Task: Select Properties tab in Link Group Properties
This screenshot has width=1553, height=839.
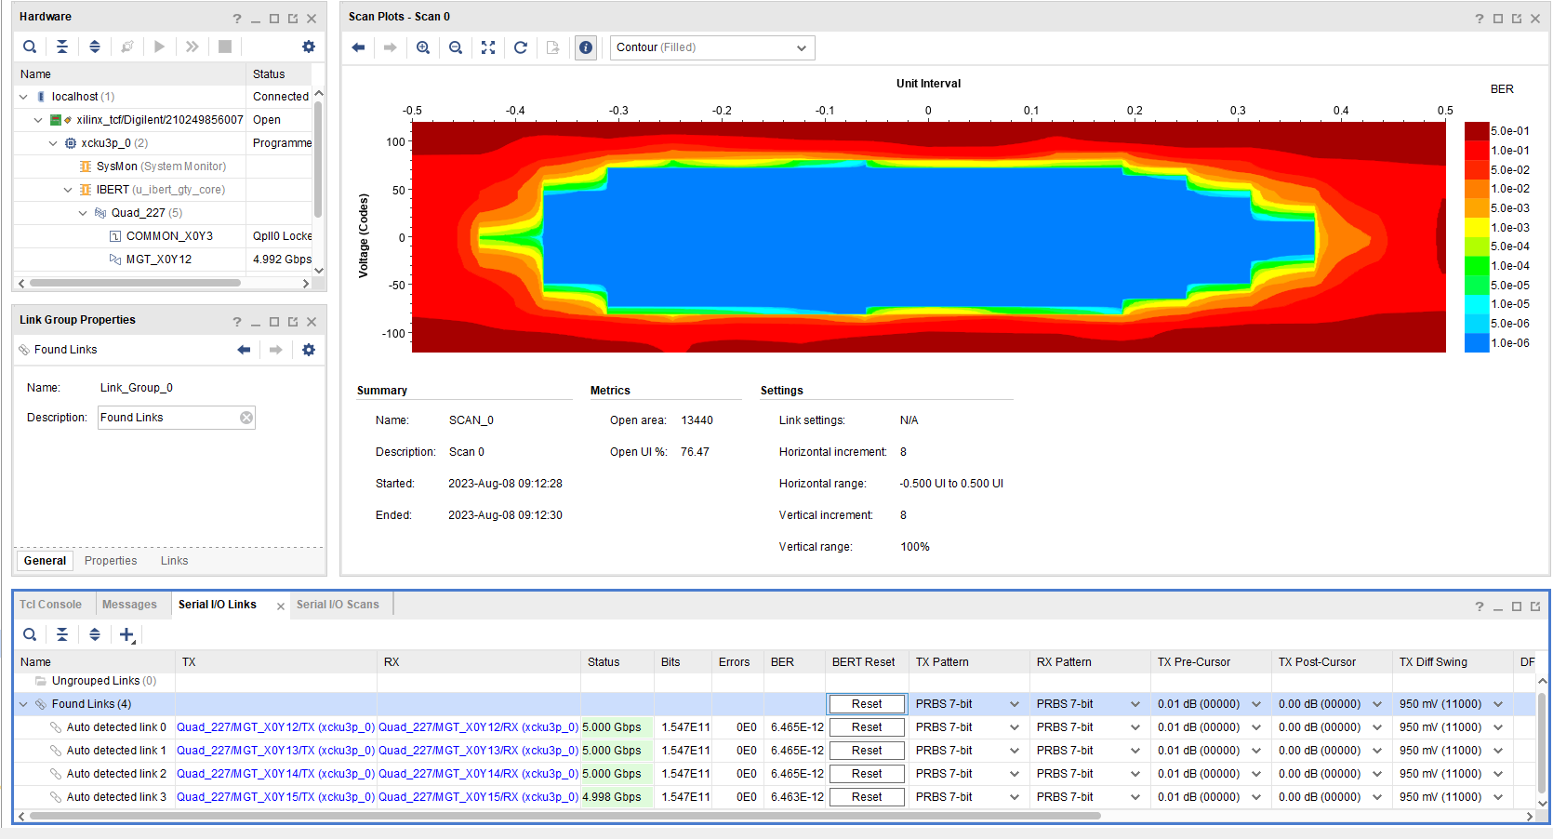Action: pos(111,561)
